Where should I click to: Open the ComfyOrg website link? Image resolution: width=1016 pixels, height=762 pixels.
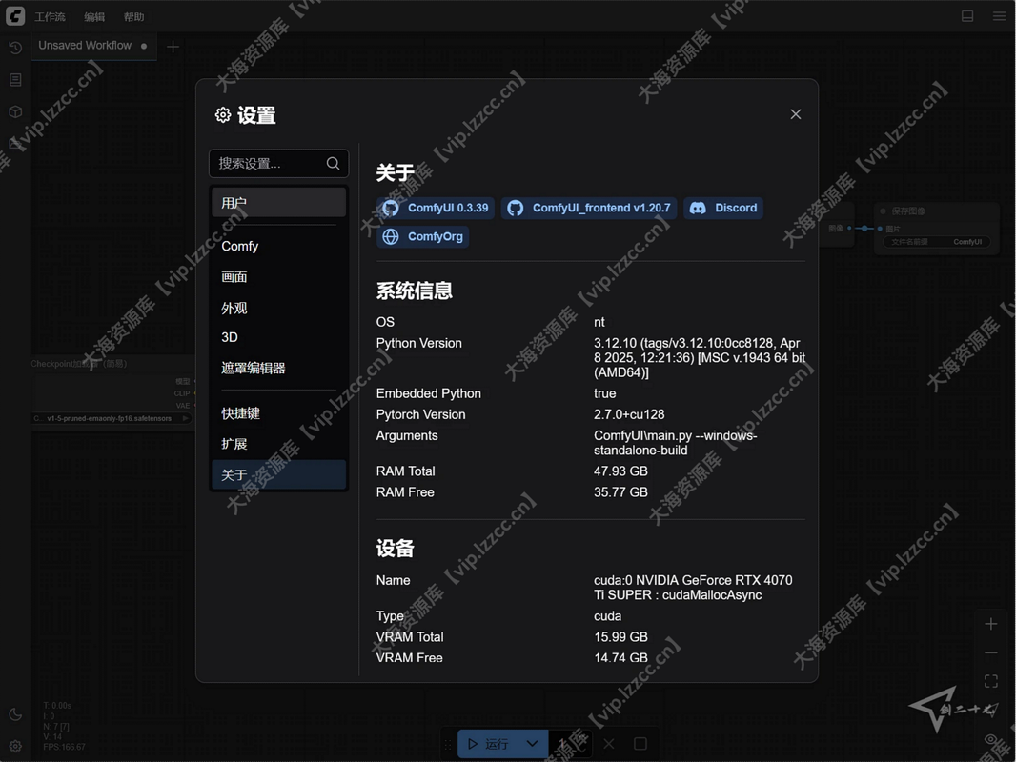[422, 236]
